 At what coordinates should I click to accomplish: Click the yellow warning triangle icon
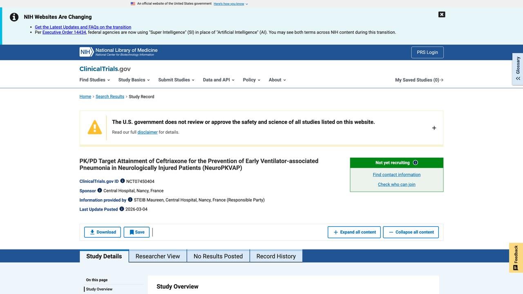95,127
